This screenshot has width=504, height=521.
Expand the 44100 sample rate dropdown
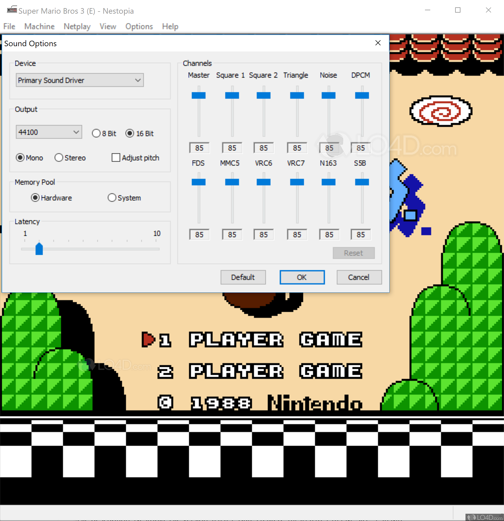pyautogui.click(x=49, y=132)
